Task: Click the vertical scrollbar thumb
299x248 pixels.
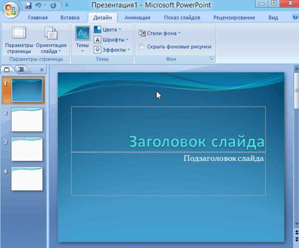Action: click(x=297, y=90)
